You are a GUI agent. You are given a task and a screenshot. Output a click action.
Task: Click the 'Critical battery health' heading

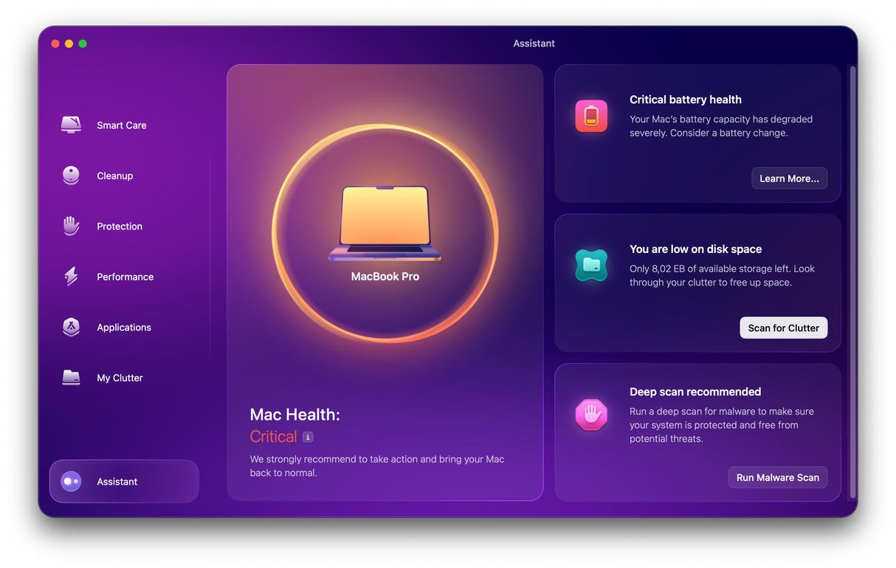coord(686,100)
